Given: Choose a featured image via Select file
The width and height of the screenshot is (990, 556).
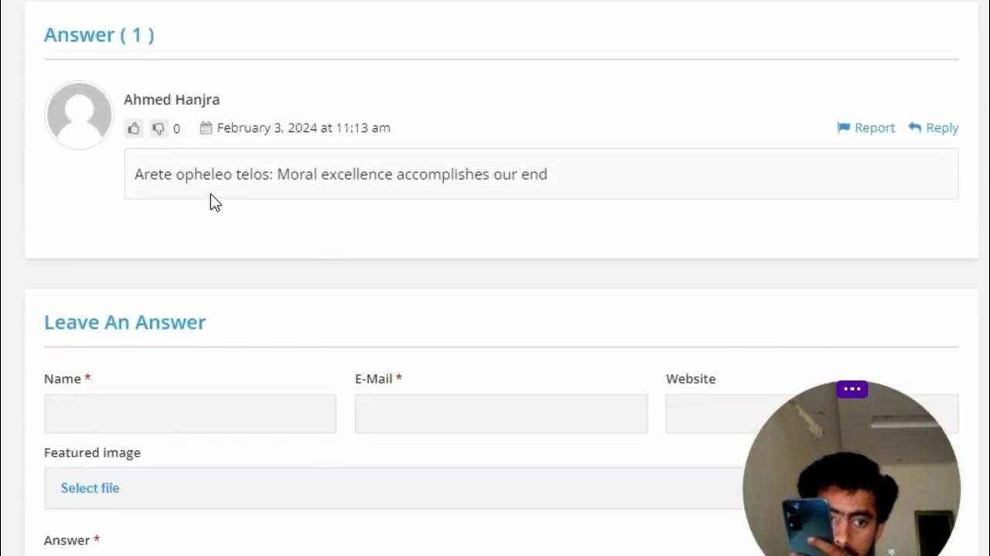Looking at the screenshot, I should tap(90, 488).
